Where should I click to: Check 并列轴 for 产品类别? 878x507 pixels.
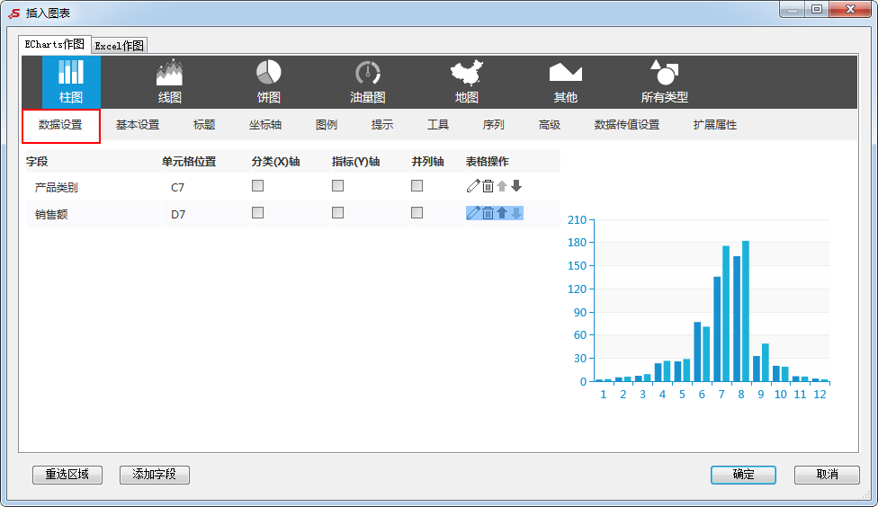417,186
